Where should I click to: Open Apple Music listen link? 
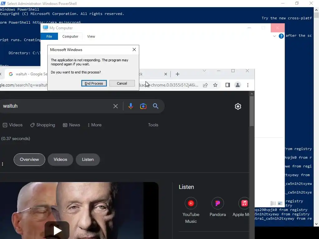[x=241, y=207]
